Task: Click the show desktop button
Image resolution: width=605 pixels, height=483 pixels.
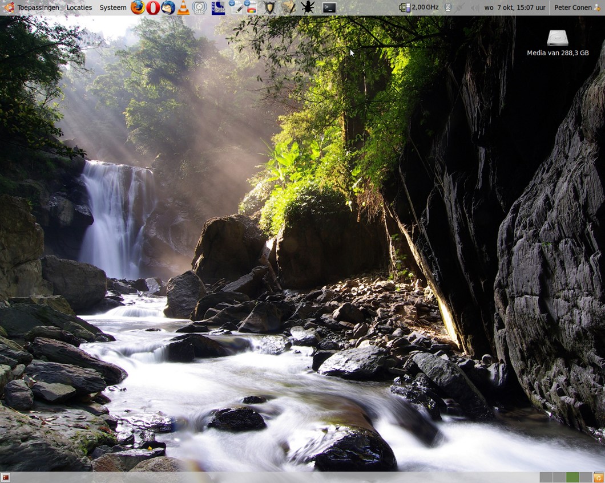Action: coord(6,478)
